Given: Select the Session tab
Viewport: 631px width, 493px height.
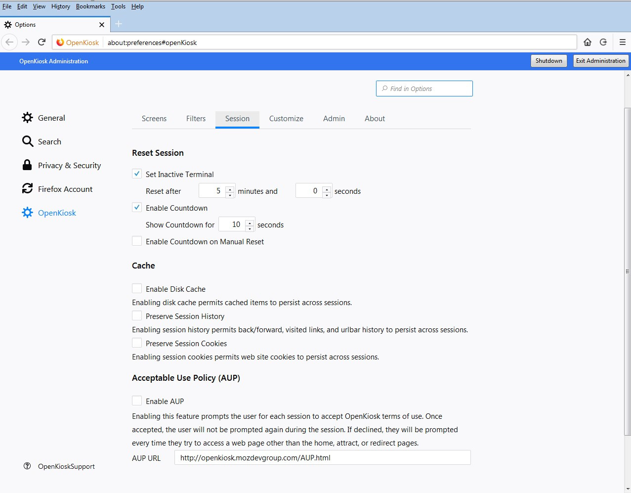Looking at the screenshot, I should coord(237,119).
